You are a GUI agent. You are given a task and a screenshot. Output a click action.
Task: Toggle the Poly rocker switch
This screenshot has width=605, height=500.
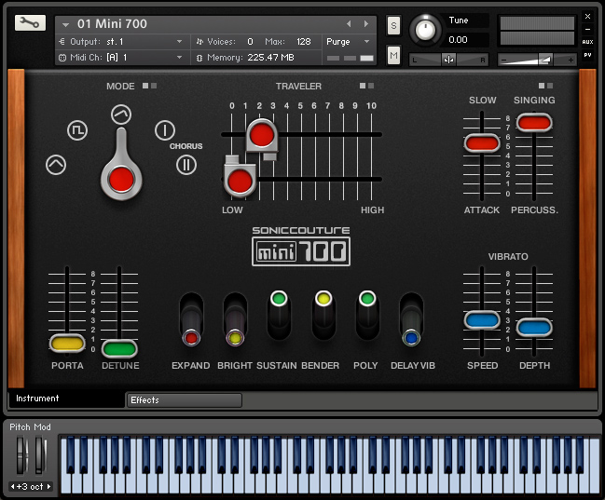click(367, 316)
